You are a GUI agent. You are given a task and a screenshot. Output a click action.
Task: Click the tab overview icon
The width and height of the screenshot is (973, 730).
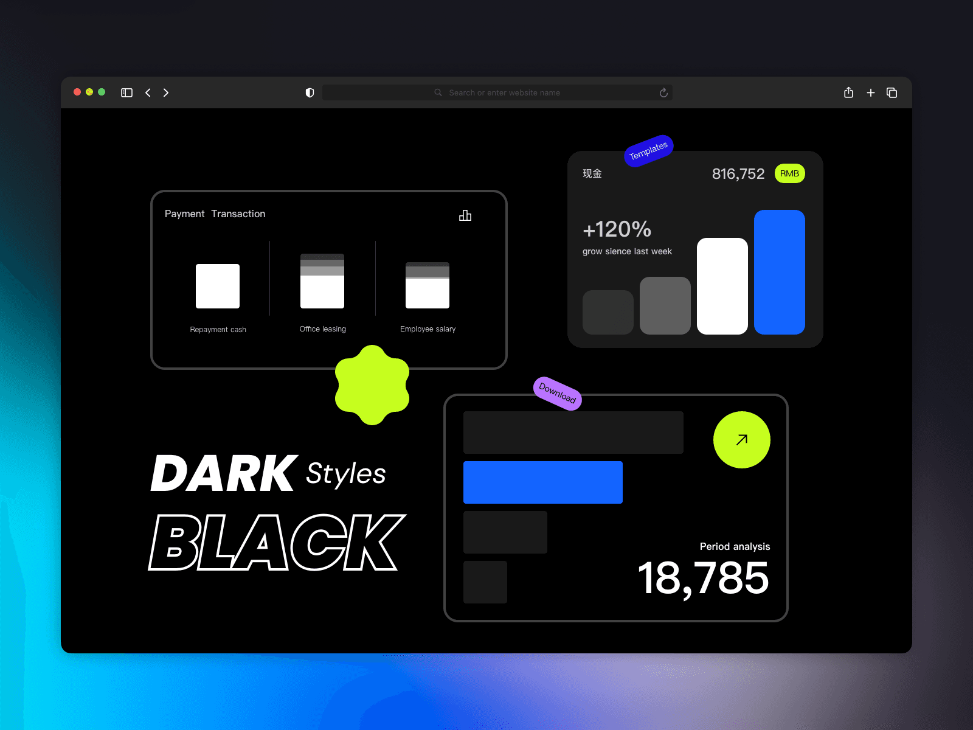coord(892,92)
